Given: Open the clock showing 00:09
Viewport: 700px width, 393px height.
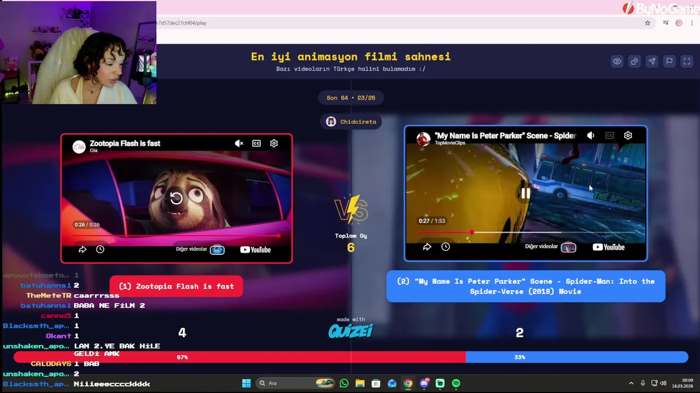Looking at the screenshot, I should [x=682, y=383].
